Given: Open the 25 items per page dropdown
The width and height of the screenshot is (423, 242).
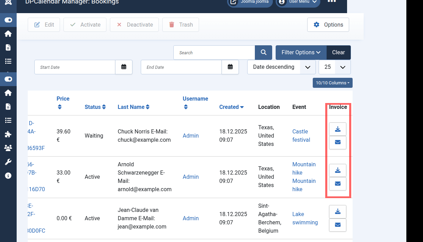Looking at the screenshot, I should tap(335, 67).
